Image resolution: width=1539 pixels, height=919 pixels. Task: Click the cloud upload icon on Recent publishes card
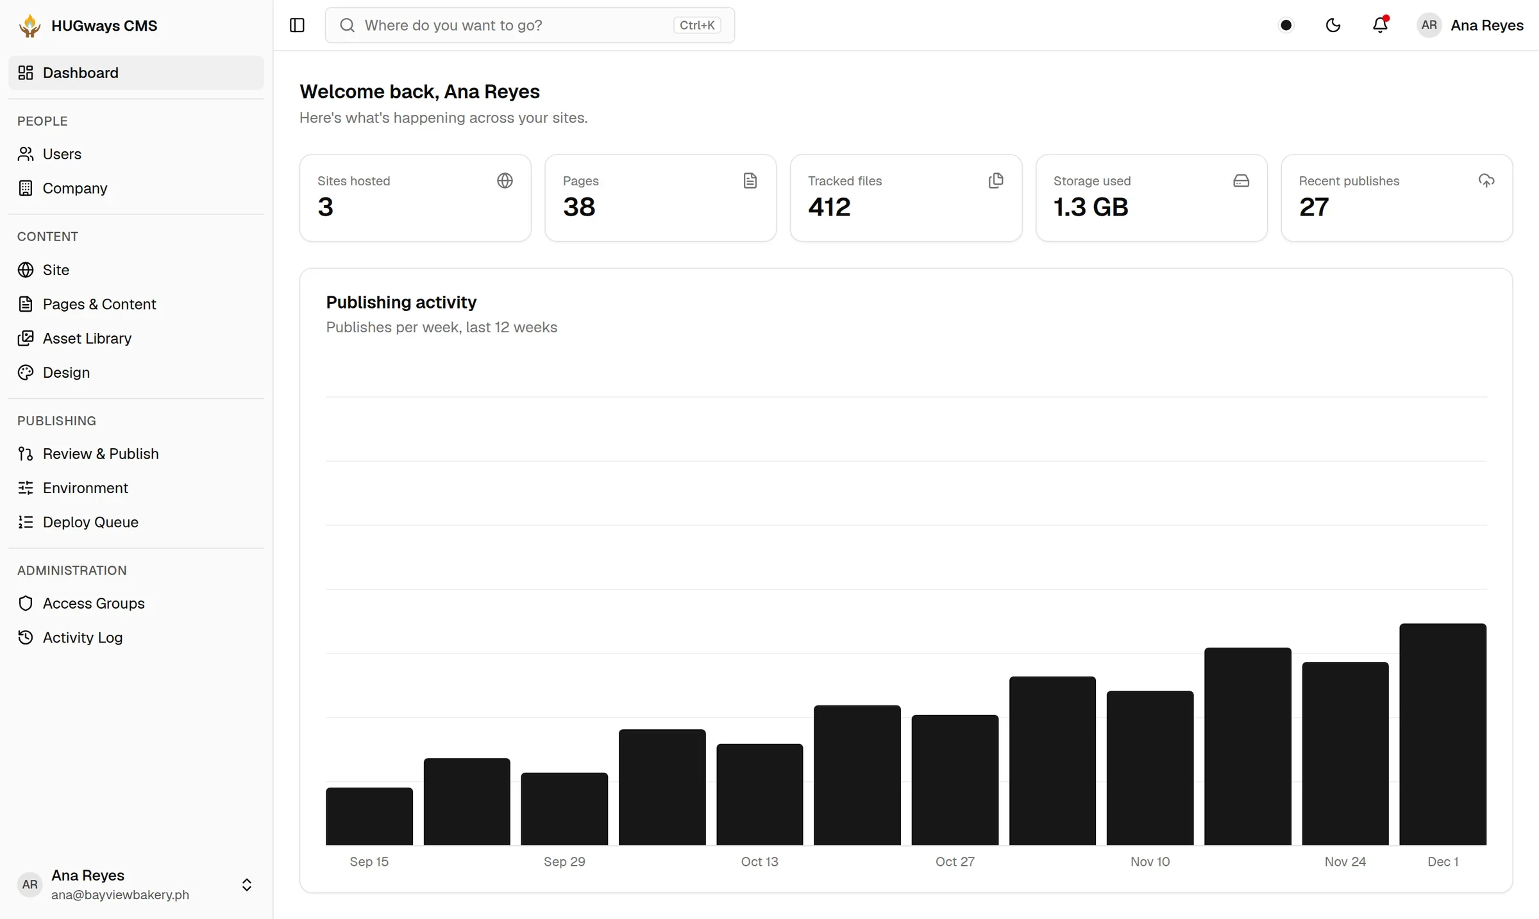(1486, 181)
